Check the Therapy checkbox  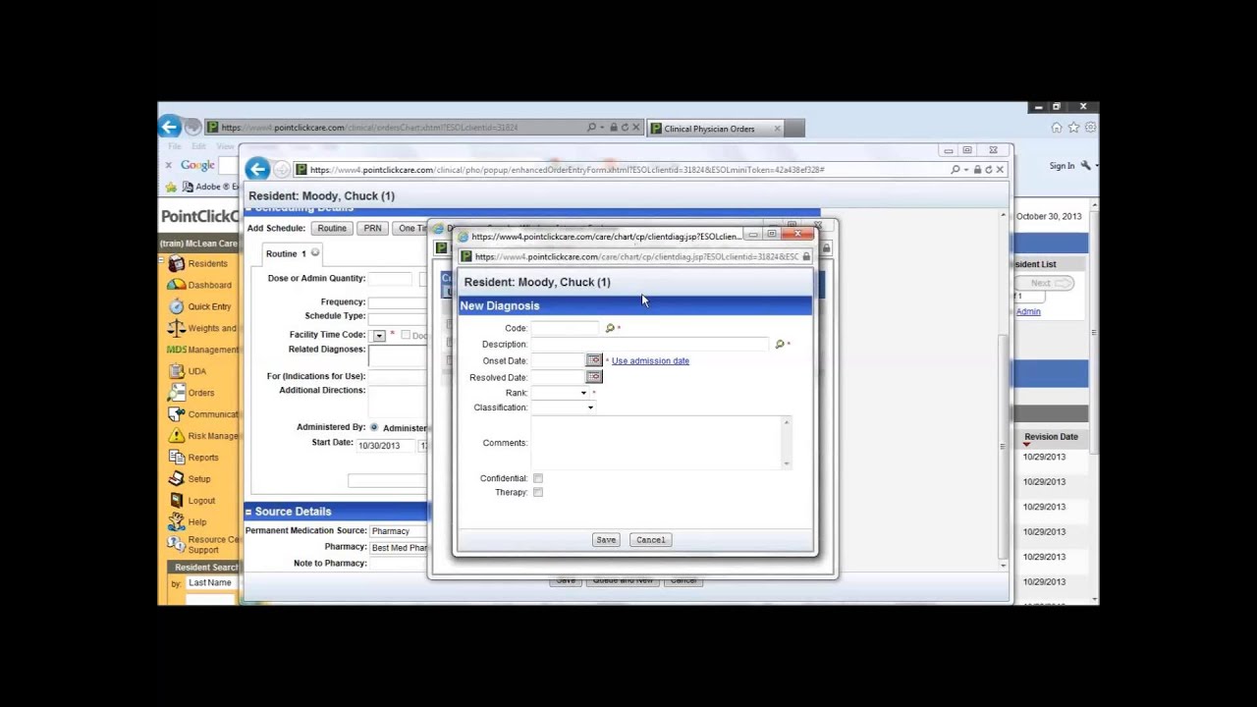[x=538, y=492]
